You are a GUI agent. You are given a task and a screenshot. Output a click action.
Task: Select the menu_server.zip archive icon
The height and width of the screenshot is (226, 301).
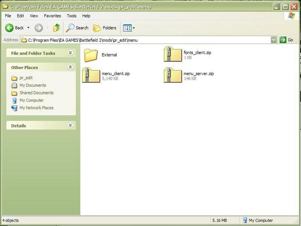point(173,75)
